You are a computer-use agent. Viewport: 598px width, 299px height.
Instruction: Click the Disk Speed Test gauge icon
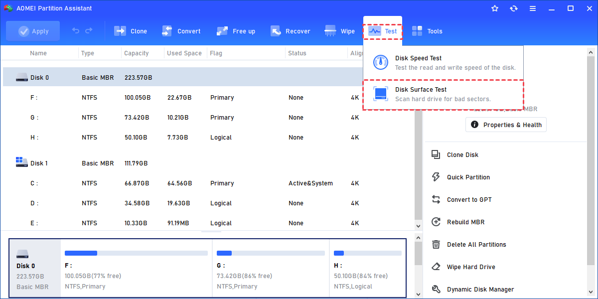(381, 63)
